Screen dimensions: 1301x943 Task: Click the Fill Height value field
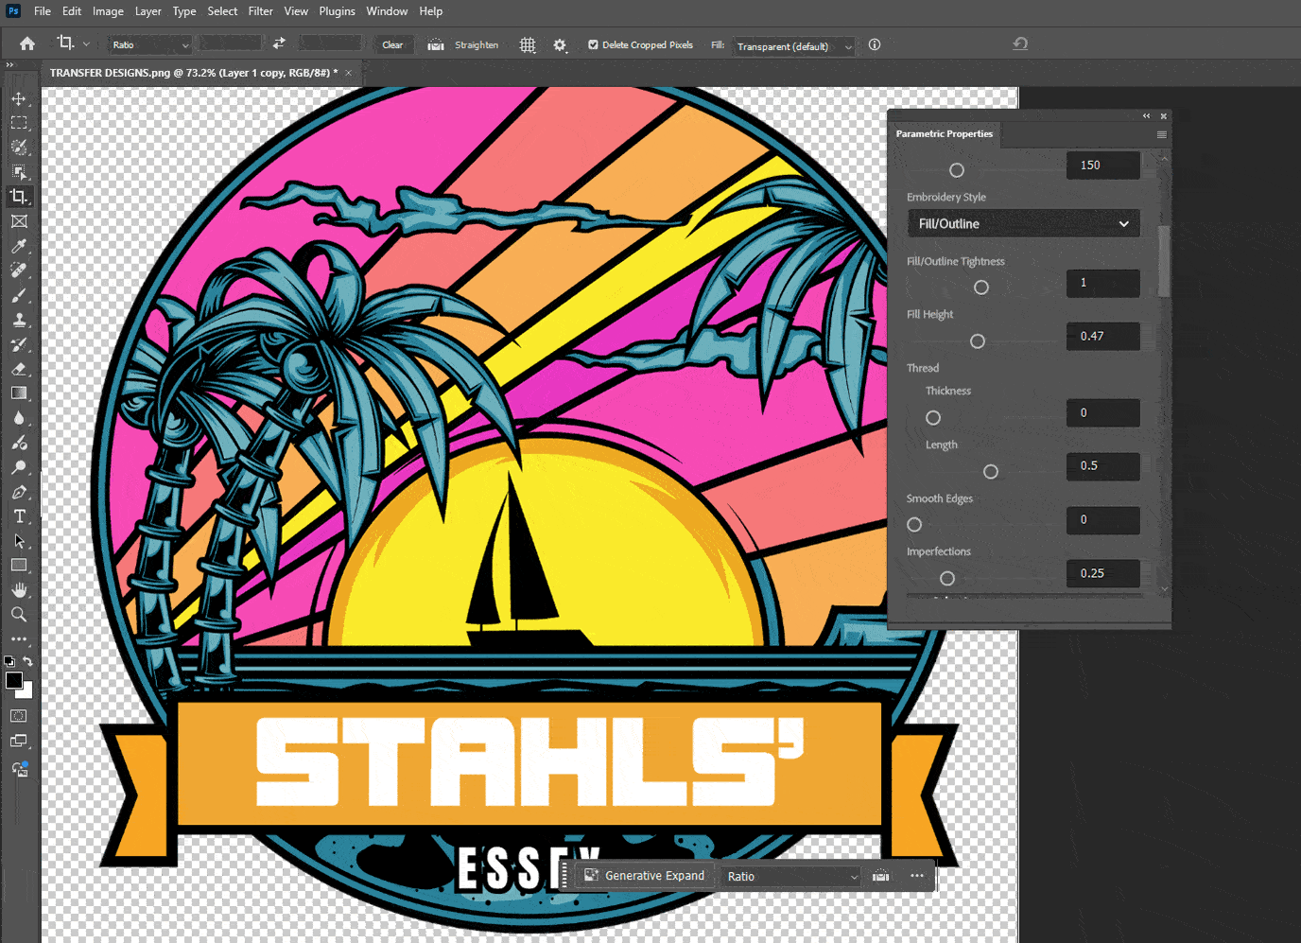pos(1102,336)
